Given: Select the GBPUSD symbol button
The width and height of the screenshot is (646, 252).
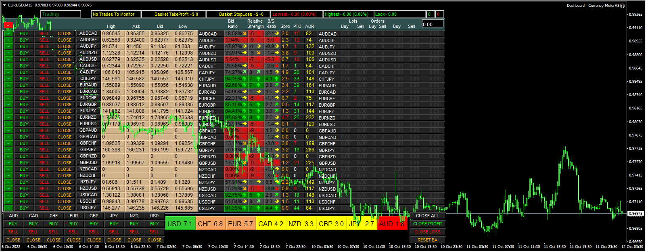Looking at the screenshot, I should 88,163.
